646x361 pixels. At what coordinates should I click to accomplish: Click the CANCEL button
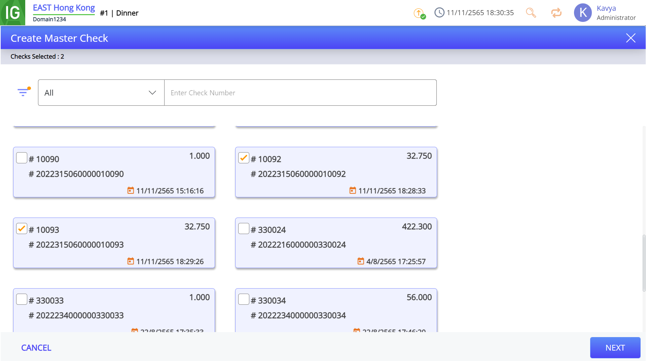tap(36, 348)
